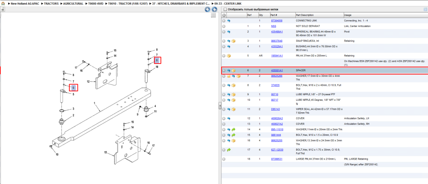Screen dimensions: 428x184
Task: Click the gray circle on the 87399531 LARGE PIN row
Action: pos(224,159)
